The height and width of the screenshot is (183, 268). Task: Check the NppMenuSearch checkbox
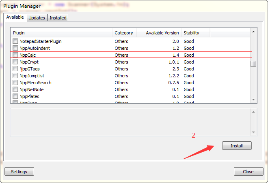[x=15, y=83]
